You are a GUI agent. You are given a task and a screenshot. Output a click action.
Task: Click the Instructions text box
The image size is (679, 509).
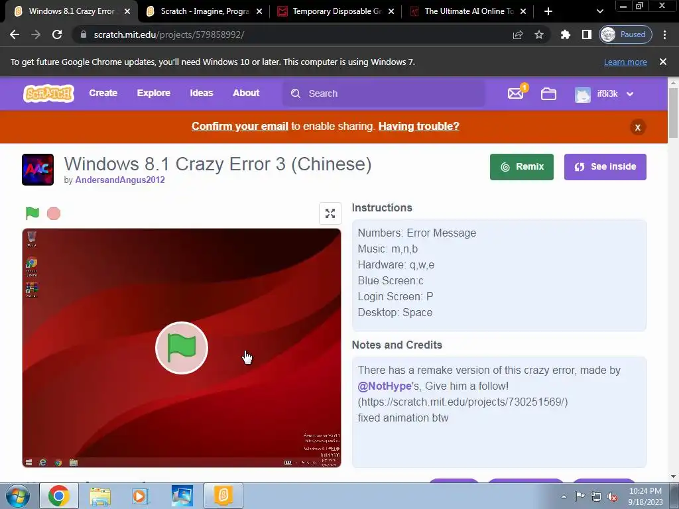[499, 275]
